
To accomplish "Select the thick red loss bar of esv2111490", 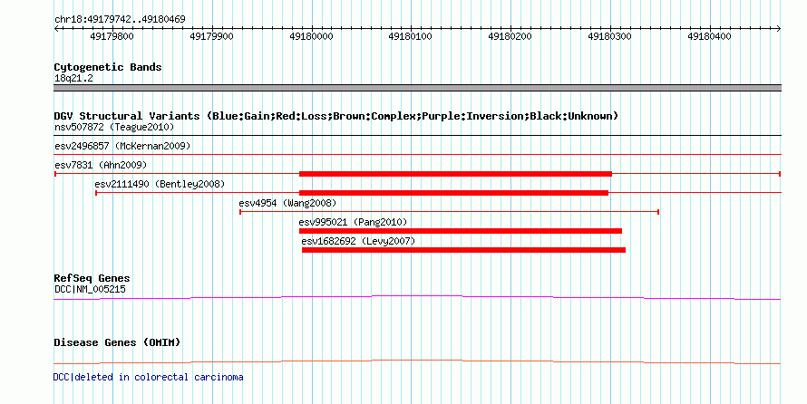I will coord(453,193).
